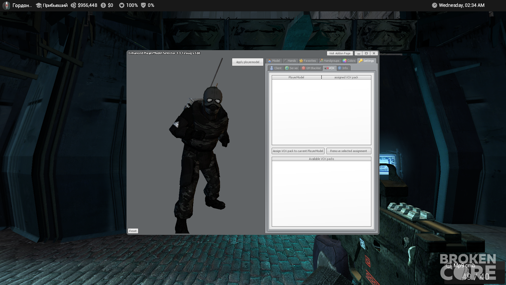Sort by PlayerModel column header
The image size is (506, 285).
pyautogui.click(x=296, y=77)
